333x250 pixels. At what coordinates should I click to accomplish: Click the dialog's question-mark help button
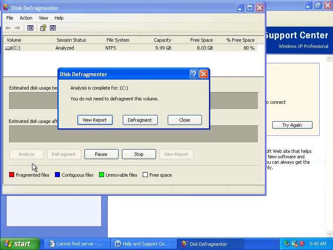pyautogui.click(x=194, y=74)
